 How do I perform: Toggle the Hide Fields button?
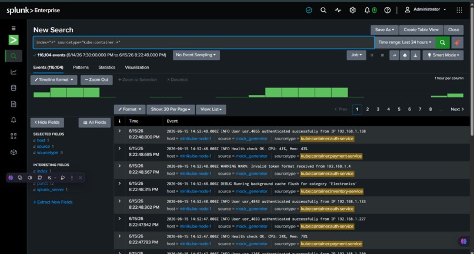click(47, 123)
